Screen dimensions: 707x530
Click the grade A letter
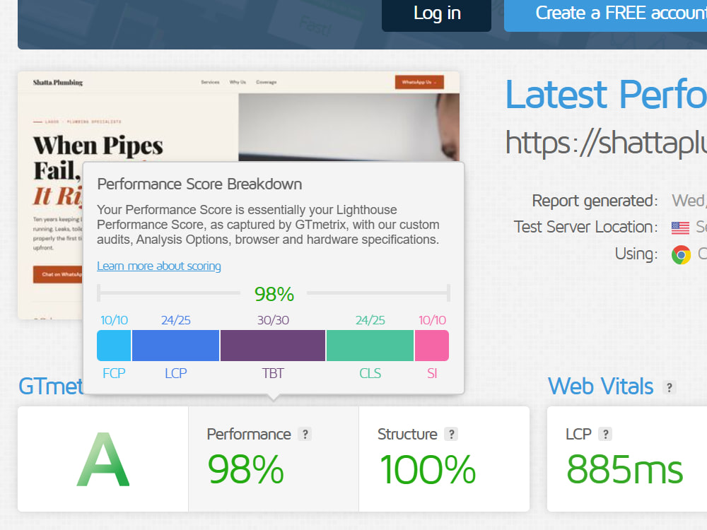click(x=103, y=460)
